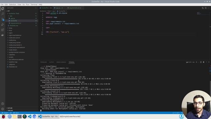Screen dimensions: 211x119
Task: Collapse the app folder in Explorer
Action: click(21, 16)
